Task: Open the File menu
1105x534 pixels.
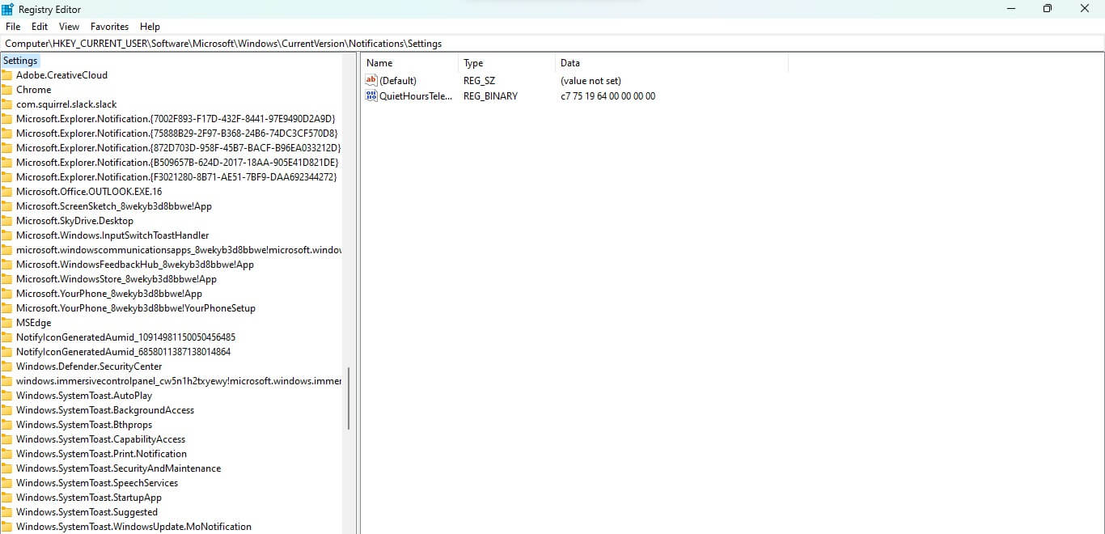Action: 13,27
